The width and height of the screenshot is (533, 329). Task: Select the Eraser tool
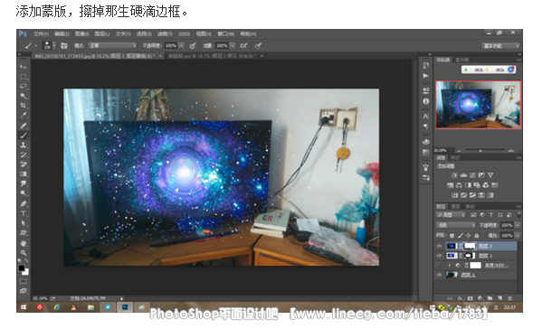pyautogui.click(x=24, y=164)
